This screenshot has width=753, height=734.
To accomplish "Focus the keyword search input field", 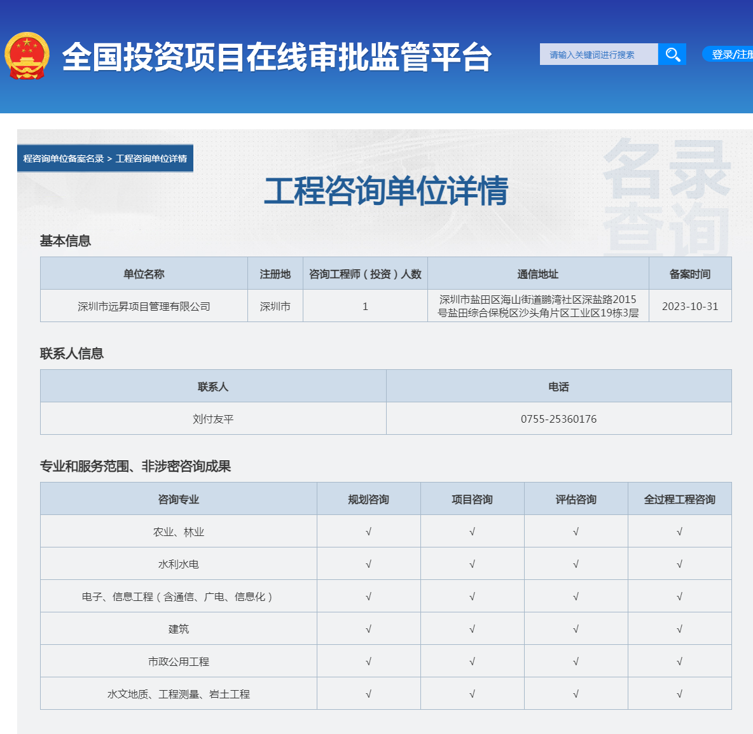I will click(x=598, y=54).
